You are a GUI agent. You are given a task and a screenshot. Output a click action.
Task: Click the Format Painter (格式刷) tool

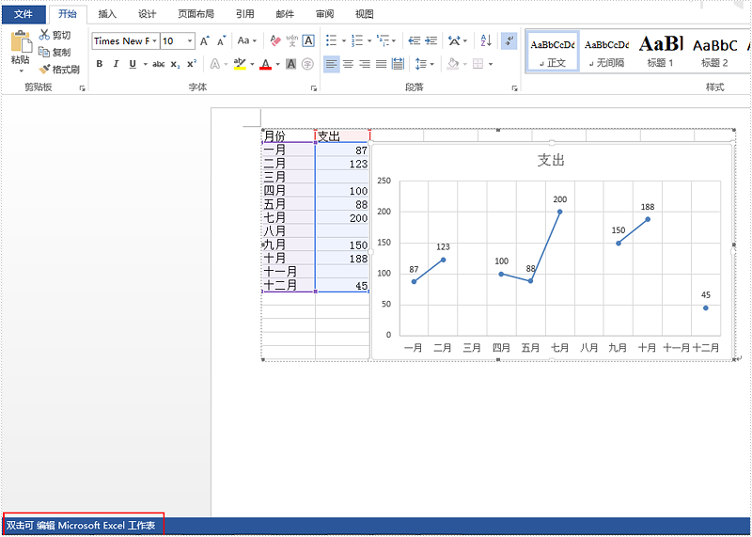[58, 70]
